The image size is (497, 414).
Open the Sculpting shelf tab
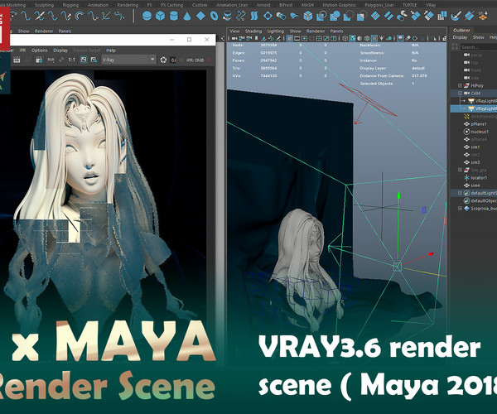44,5
